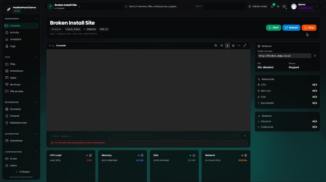The height and width of the screenshot is (182, 326).
Task: Collapse the sidebar
Action: (x=23, y=172)
